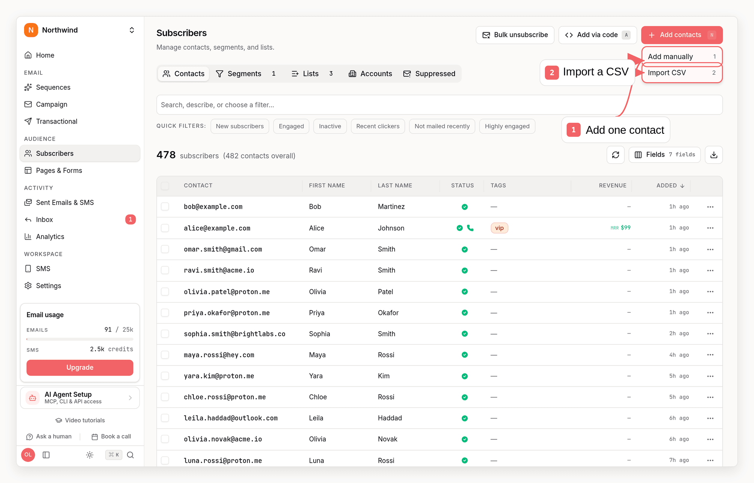Click the search and filter input field

coord(440,105)
